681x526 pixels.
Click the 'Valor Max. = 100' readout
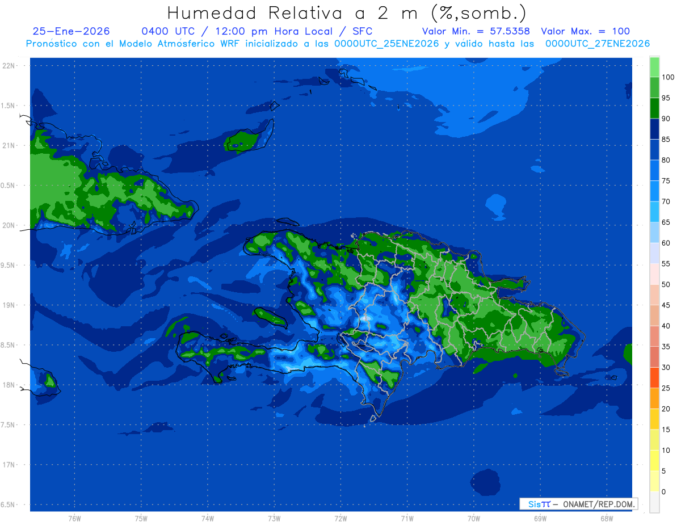pyautogui.click(x=585, y=31)
